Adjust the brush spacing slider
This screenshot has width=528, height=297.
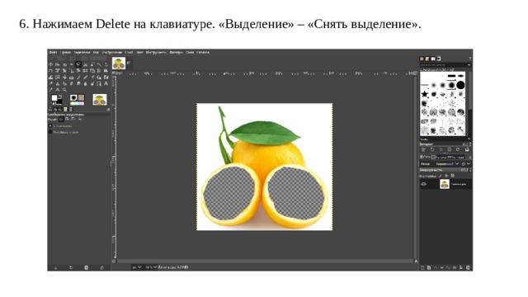coord(445,144)
